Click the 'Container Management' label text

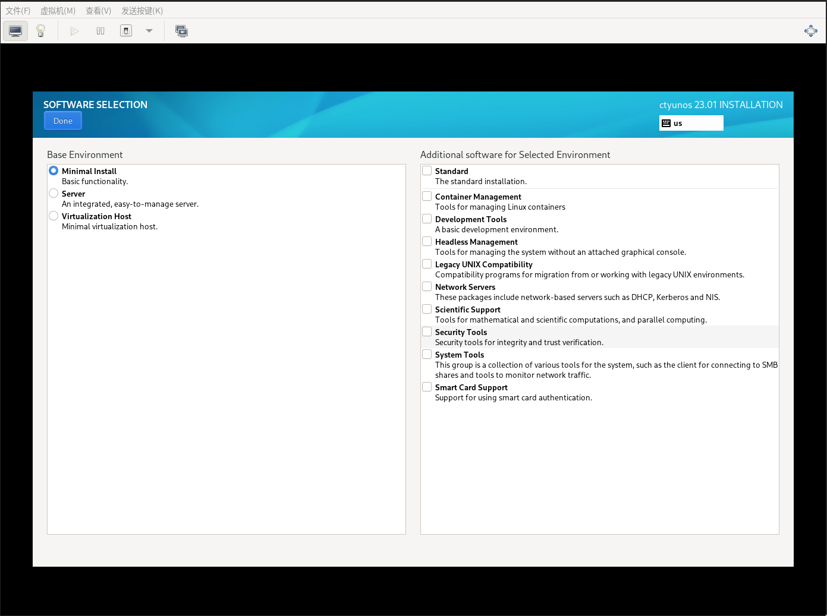pyautogui.click(x=478, y=197)
